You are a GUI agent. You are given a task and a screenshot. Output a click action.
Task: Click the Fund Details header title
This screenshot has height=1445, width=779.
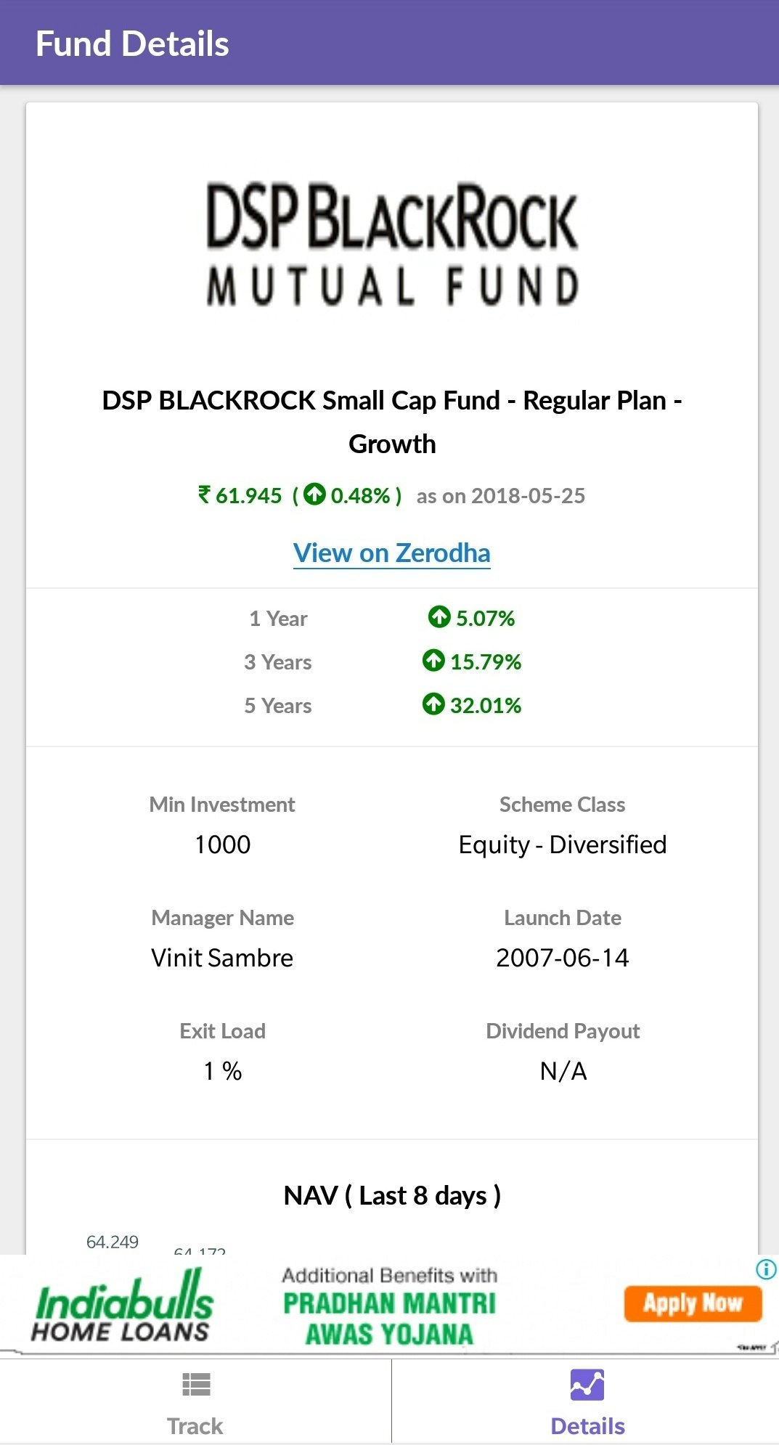[x=134, y=43]
